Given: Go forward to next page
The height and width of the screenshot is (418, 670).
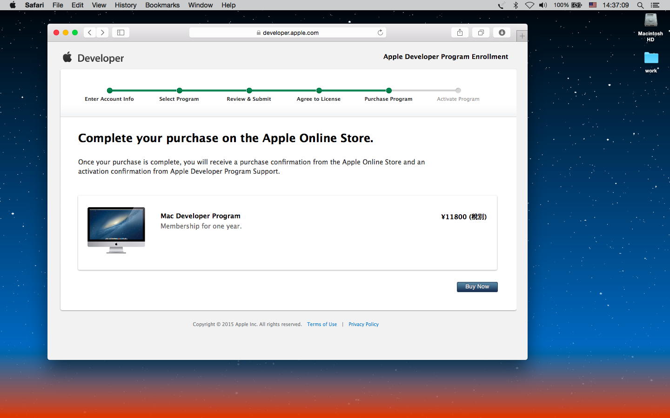Looking at the screenshot, I should click(102, 33).
